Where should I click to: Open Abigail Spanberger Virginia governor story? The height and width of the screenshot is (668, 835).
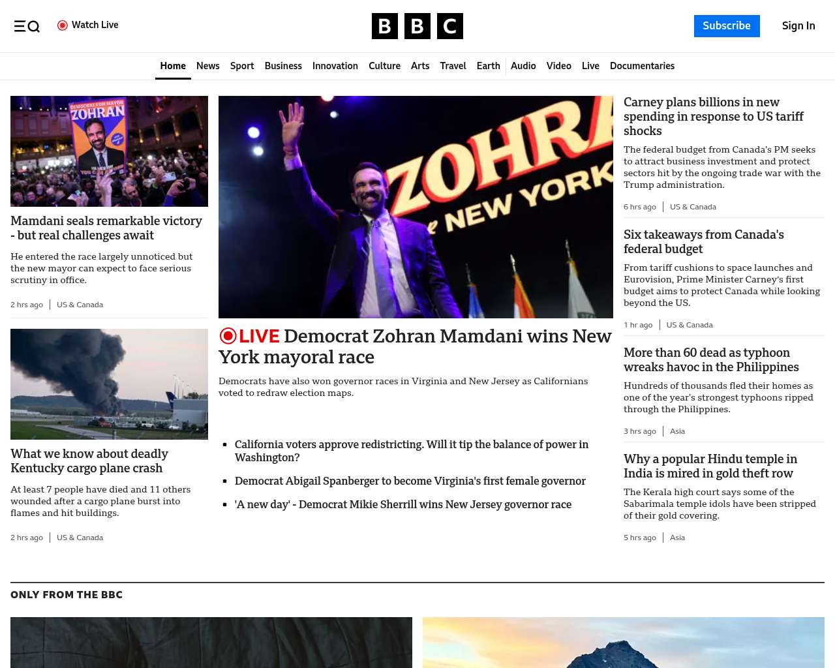click(x=410, y=481)
